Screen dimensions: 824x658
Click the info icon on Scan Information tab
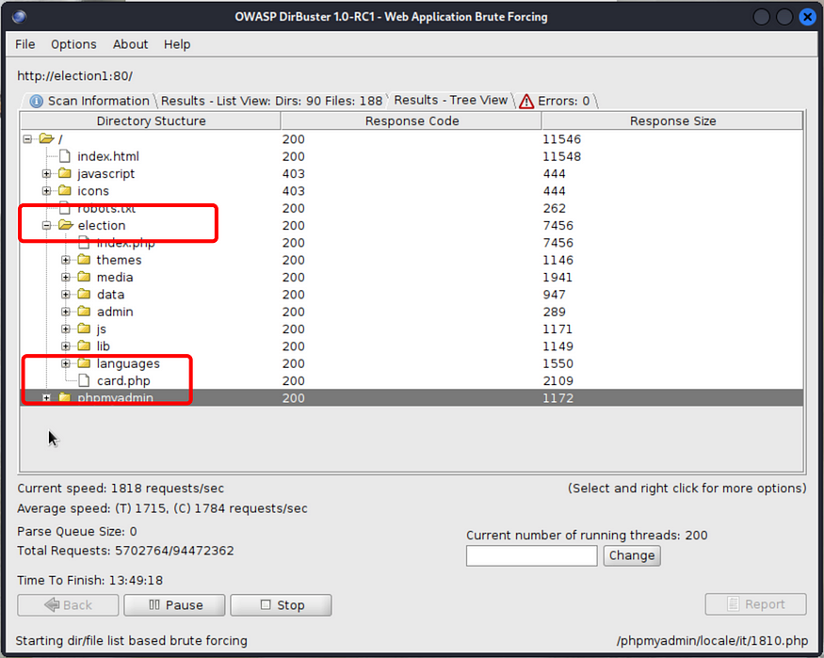(37, 101)
